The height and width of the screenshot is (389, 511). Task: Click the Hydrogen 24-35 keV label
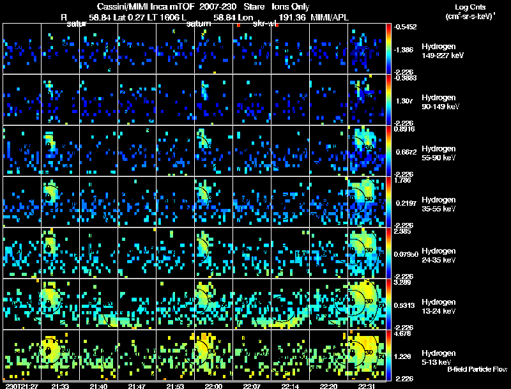[442, 256]
